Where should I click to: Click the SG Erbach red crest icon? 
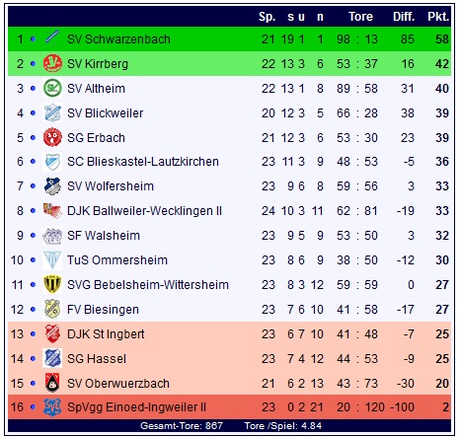pos(52,137)
